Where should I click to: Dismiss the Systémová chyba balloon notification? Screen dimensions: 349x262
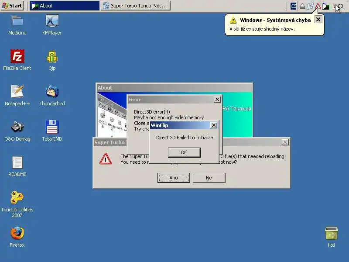click(x=318, y=20)
